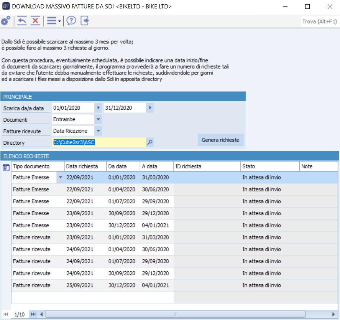Sort by the Stato column header
This screenshot has width=340, height=320.
(x=269, y=167)
